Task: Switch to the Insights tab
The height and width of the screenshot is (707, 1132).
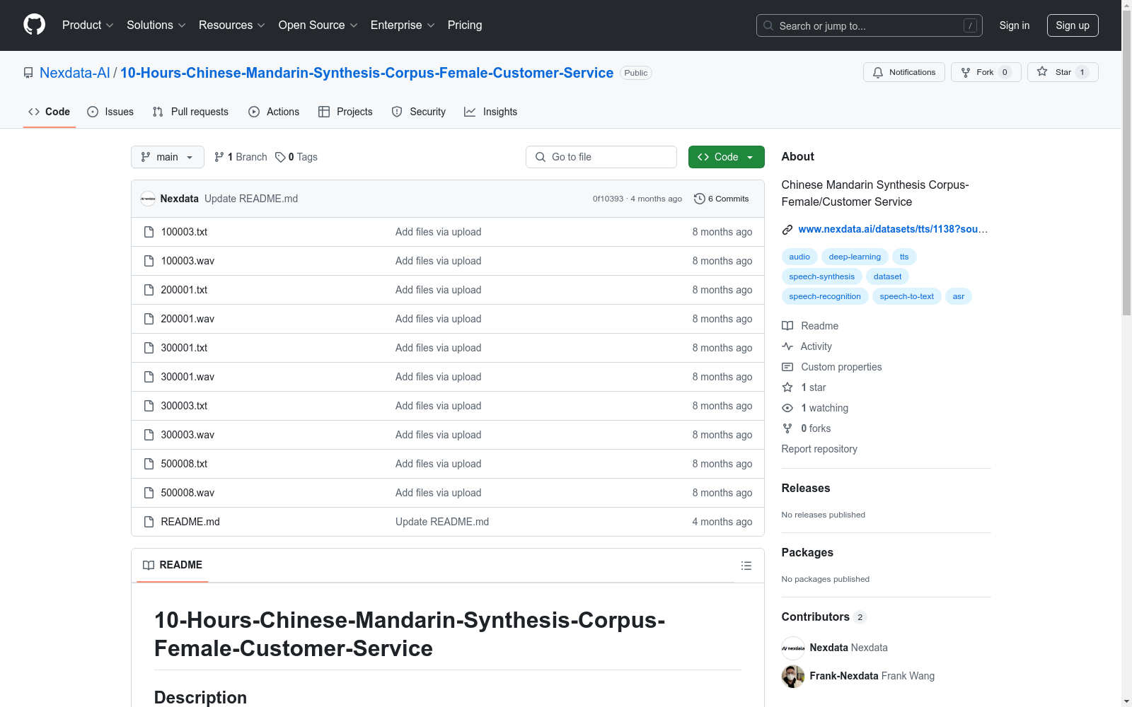Action: click(x=490, y=112)
